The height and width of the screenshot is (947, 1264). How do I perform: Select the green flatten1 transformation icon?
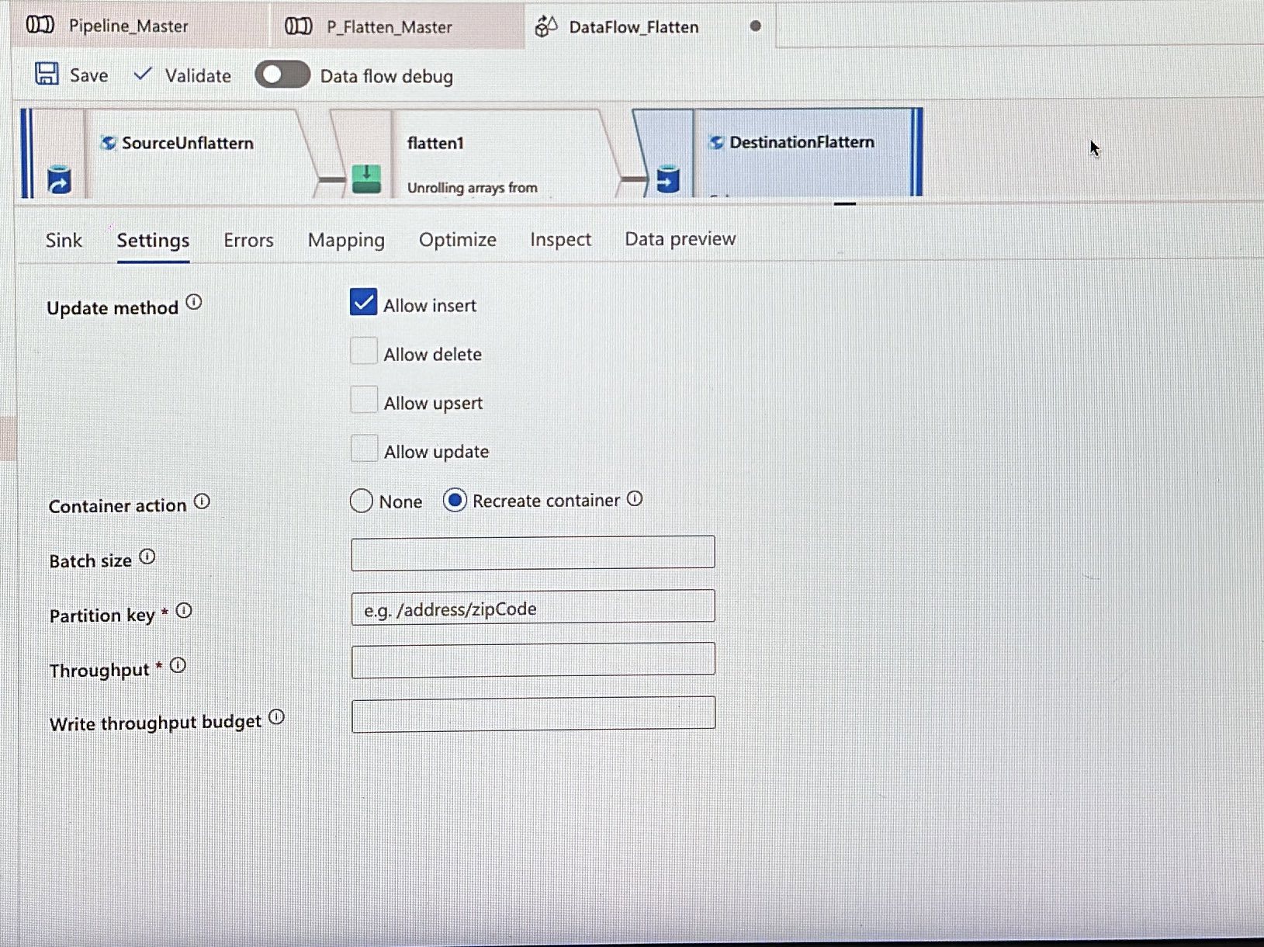point(366,179)
